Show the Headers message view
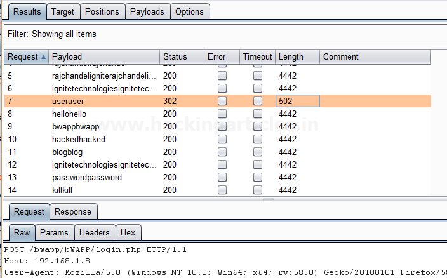The width and height of the screenshot is (447, 278). (x=95, y=232)
